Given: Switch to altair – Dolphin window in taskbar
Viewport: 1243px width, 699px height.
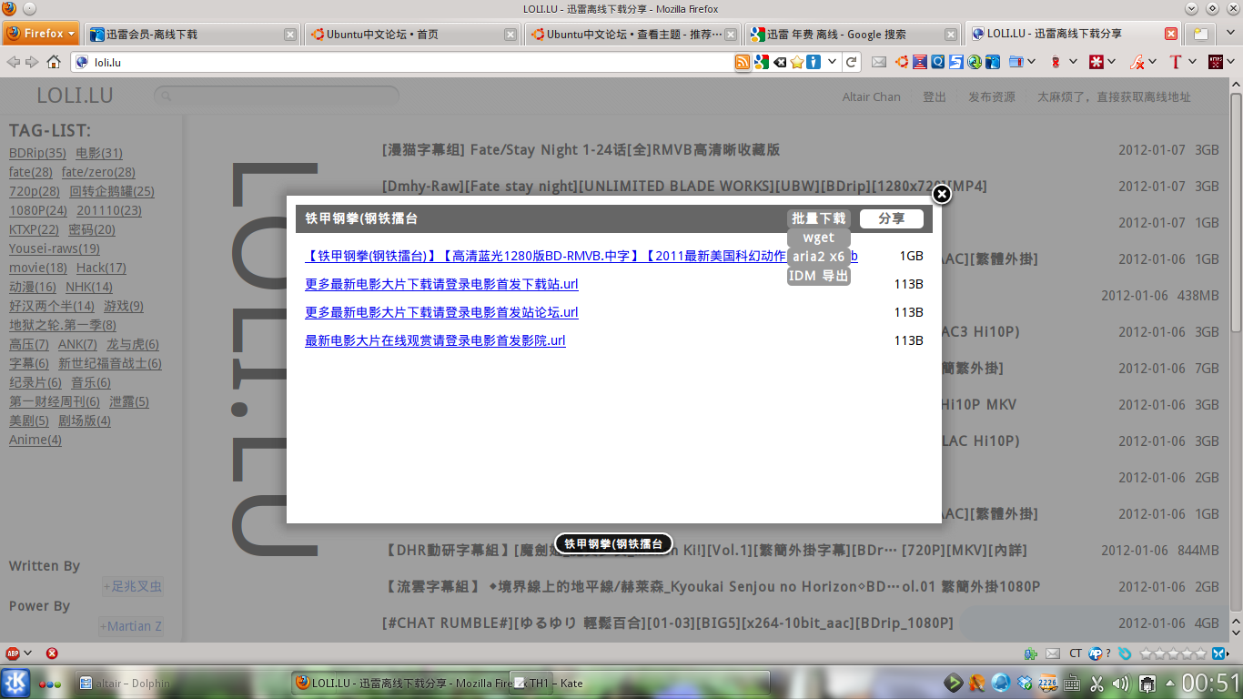Looking at the screenshot, I should point(181,683).
